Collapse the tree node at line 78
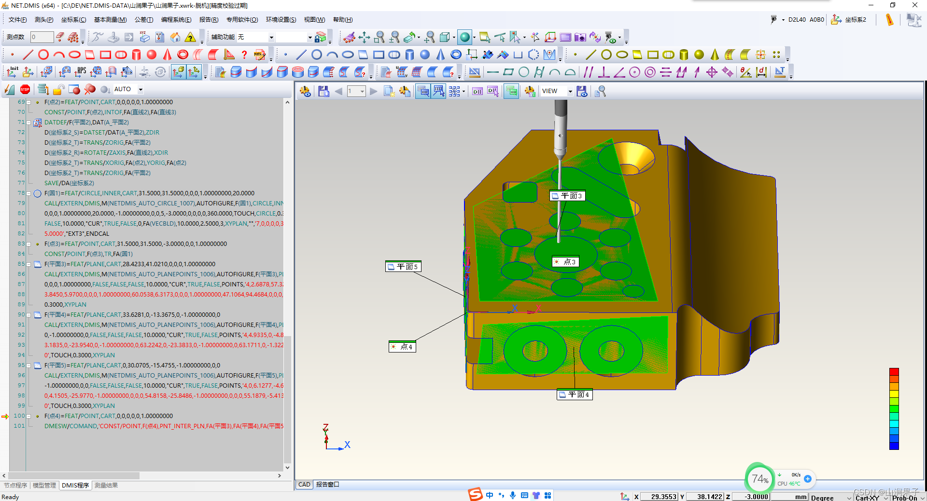Screen dimensions: 927x501 (28, 193)
